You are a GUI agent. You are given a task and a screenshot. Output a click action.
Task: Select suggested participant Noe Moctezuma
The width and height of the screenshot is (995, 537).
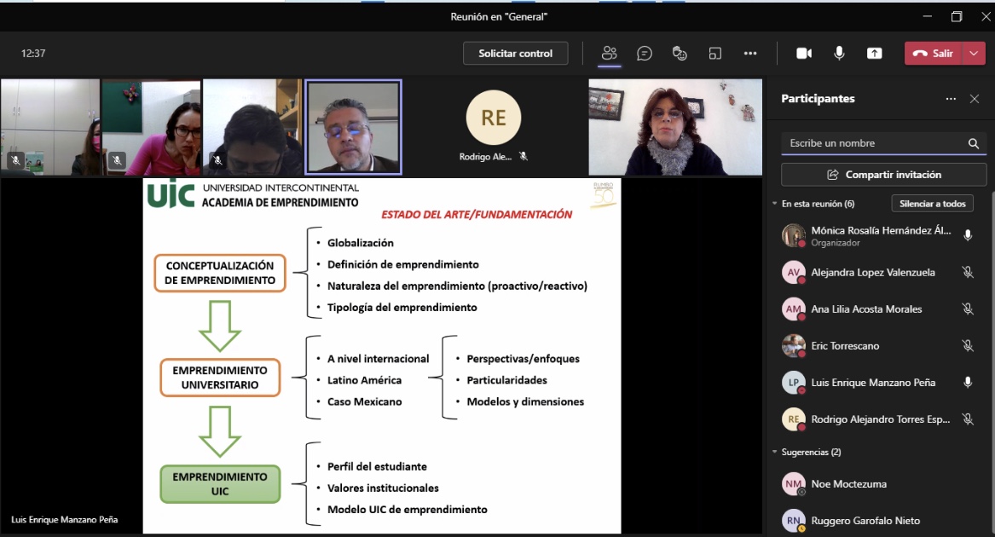pyautogui.click(x=848, y=483)
